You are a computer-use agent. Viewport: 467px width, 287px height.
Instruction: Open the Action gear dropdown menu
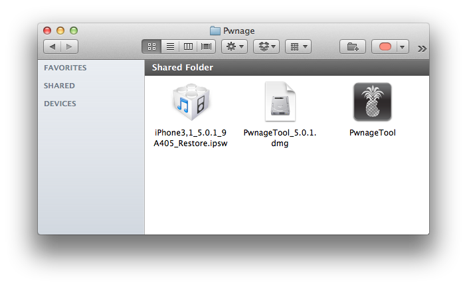234,47
